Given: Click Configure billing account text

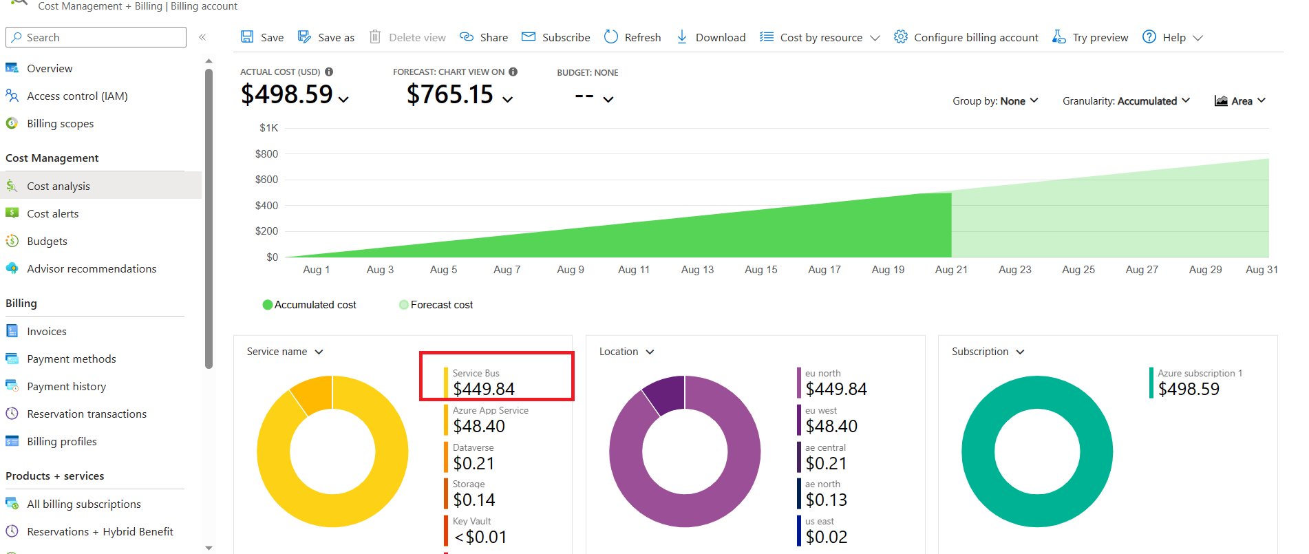Looking at the screenshot, I should (x=976, y=37).
